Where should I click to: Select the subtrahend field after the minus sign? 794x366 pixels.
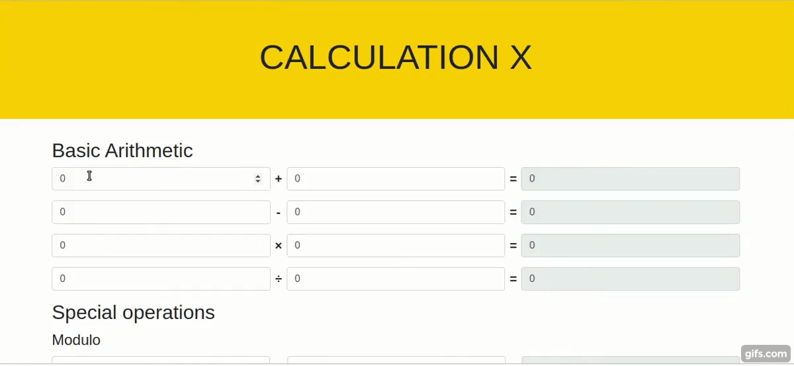(x=396, y=212)
